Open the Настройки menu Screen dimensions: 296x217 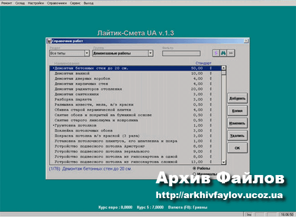click(36, 3)
